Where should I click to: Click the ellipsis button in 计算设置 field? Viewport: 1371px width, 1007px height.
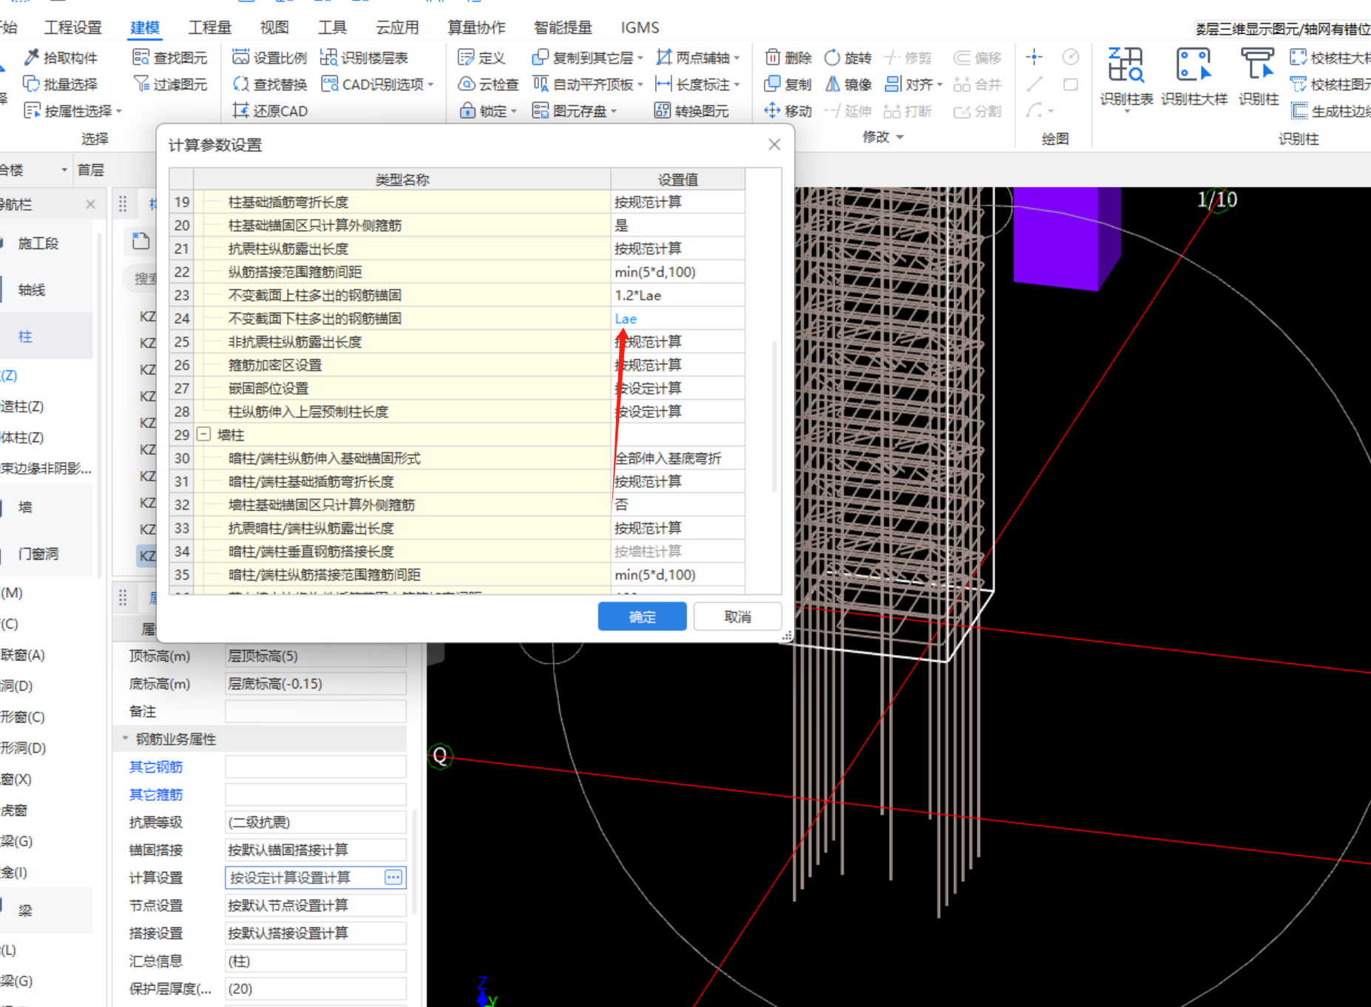[393, 878]
